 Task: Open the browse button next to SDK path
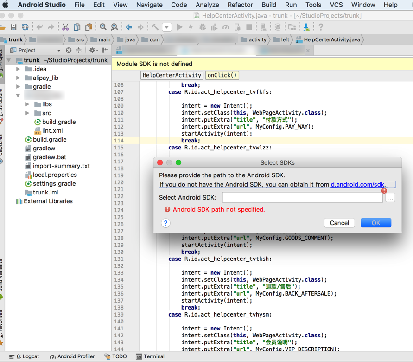[390, 198]
